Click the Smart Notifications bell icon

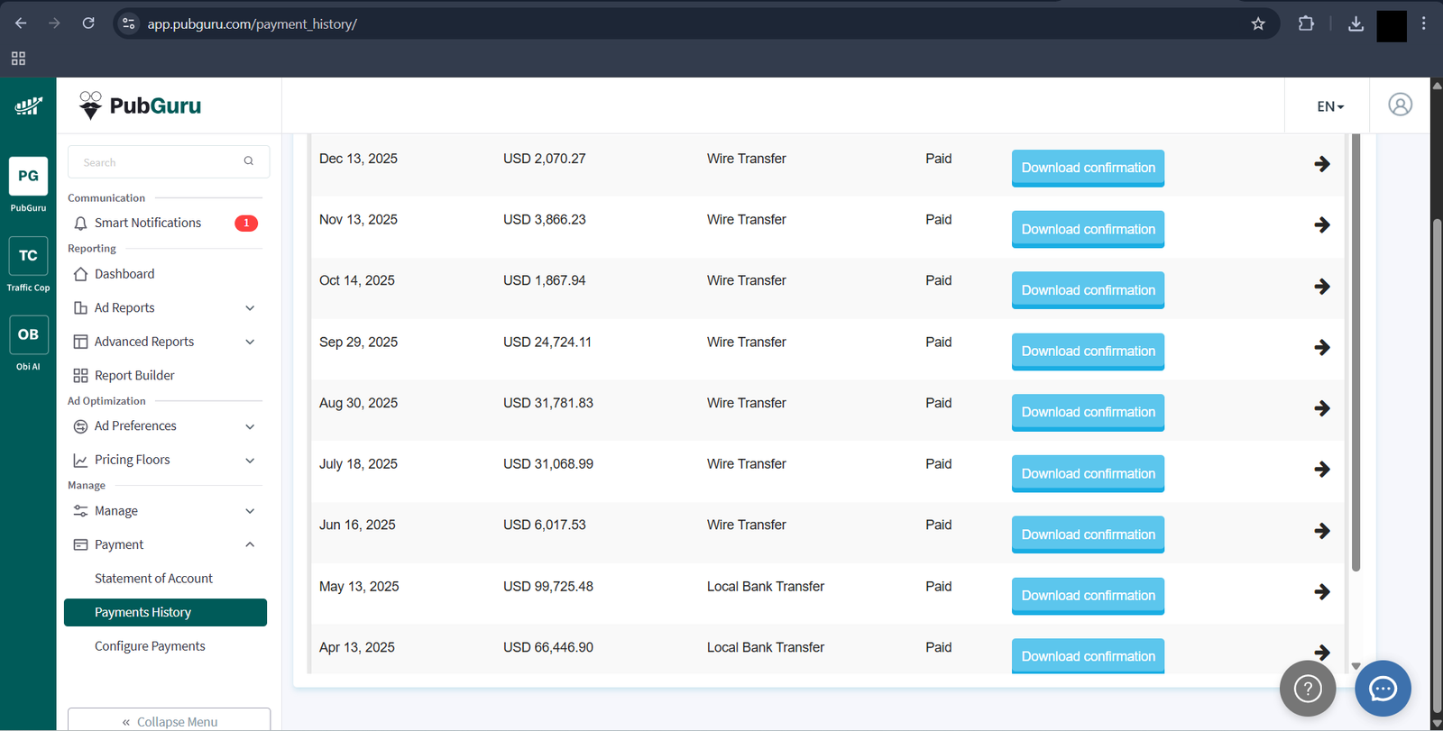[x=80, y=223]
